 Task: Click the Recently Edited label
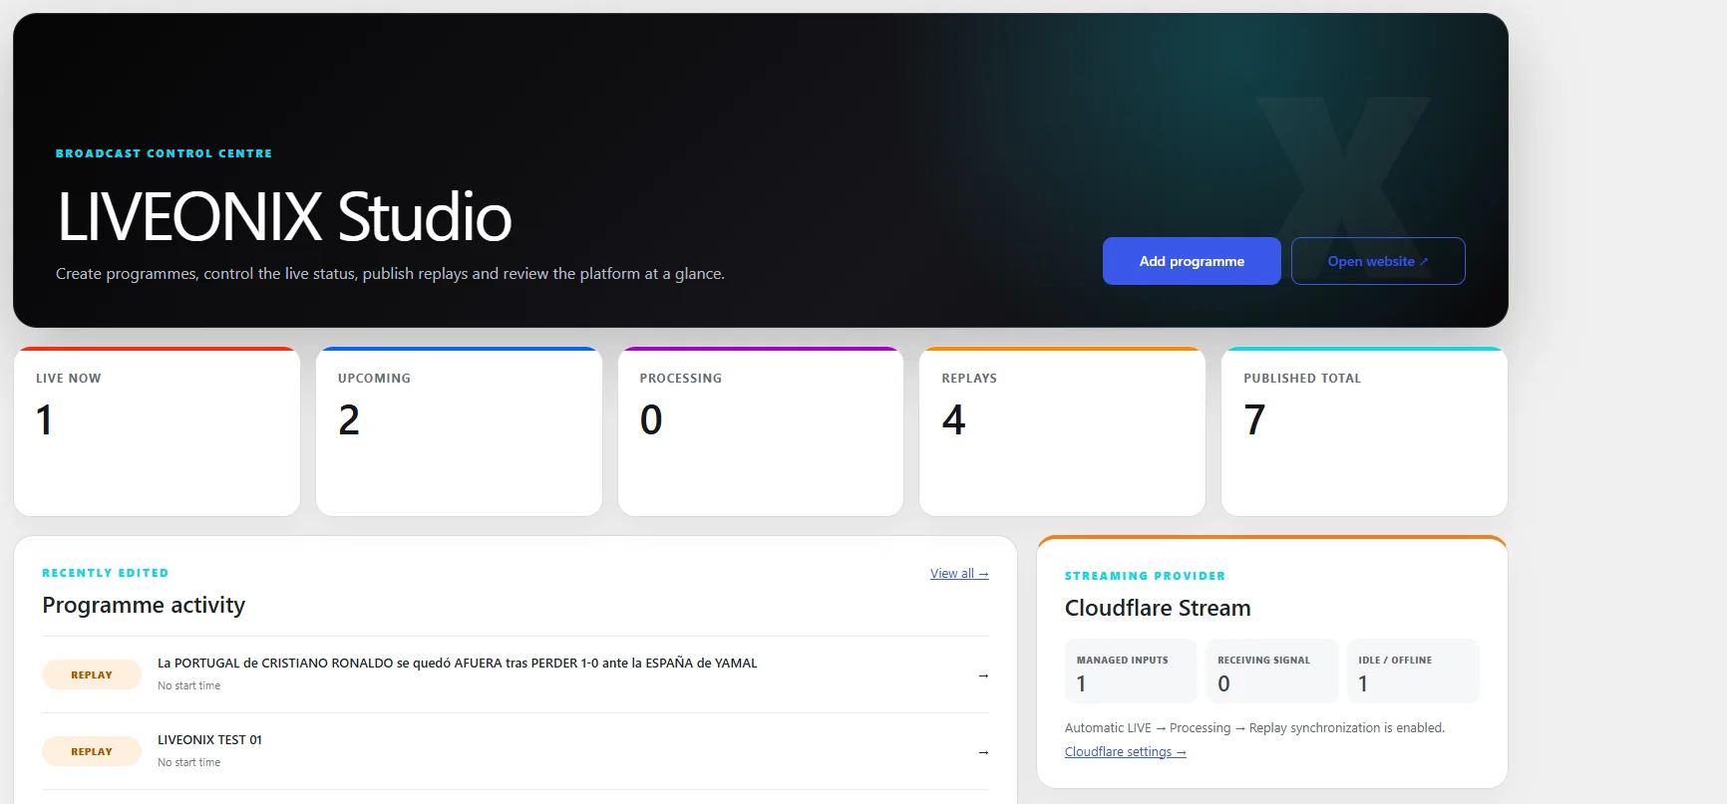(x=106, y=573)
